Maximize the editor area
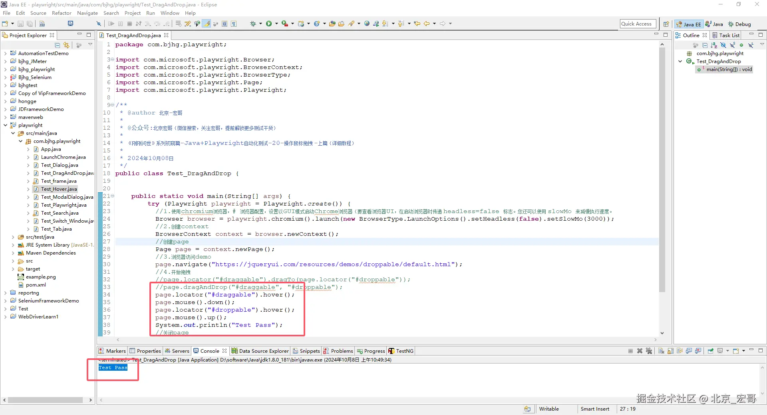Viewport: 767px width, 415px height. click(666, 35)
